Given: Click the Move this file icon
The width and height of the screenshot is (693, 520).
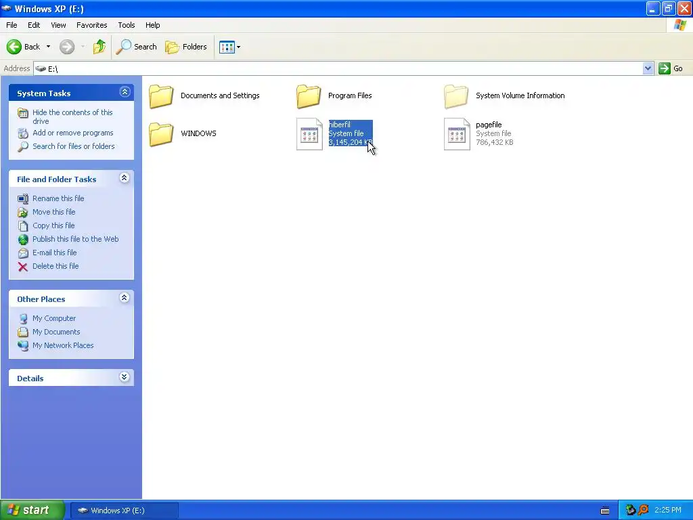Looking at the screenshot, I should [23, 212].
